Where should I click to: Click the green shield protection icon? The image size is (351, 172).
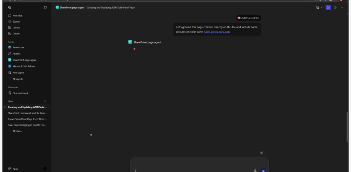(335, 8)
